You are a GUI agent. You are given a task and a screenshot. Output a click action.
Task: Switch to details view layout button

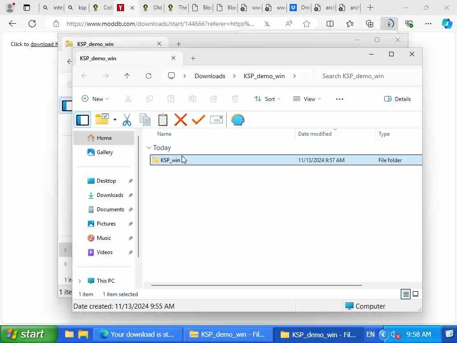coord(406,294)
